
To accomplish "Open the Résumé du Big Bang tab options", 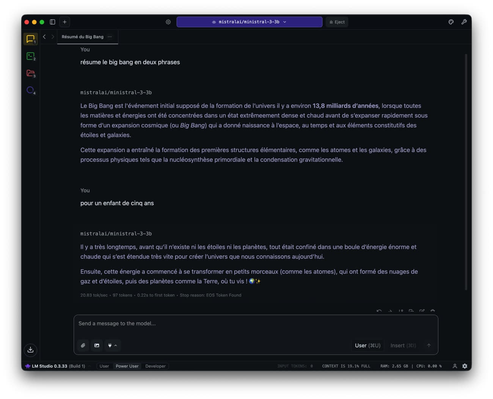I will click(110, 37).
